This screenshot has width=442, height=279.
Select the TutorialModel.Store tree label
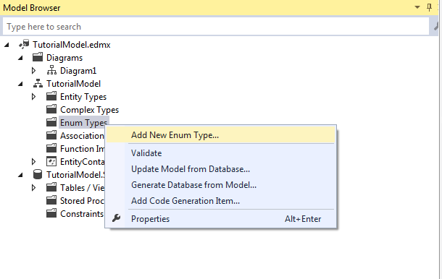(x=75, y=175)
